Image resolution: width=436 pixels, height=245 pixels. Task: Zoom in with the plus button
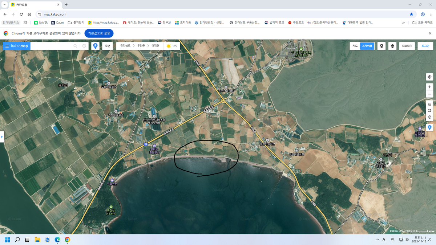(429, 87)
